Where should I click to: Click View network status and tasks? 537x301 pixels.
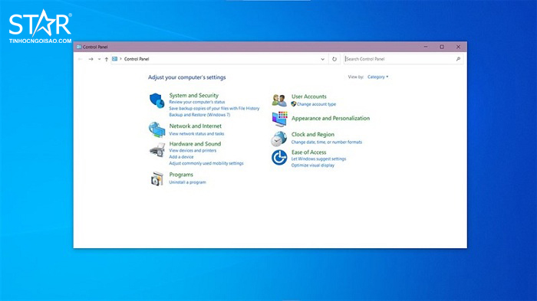pos(196,134)
